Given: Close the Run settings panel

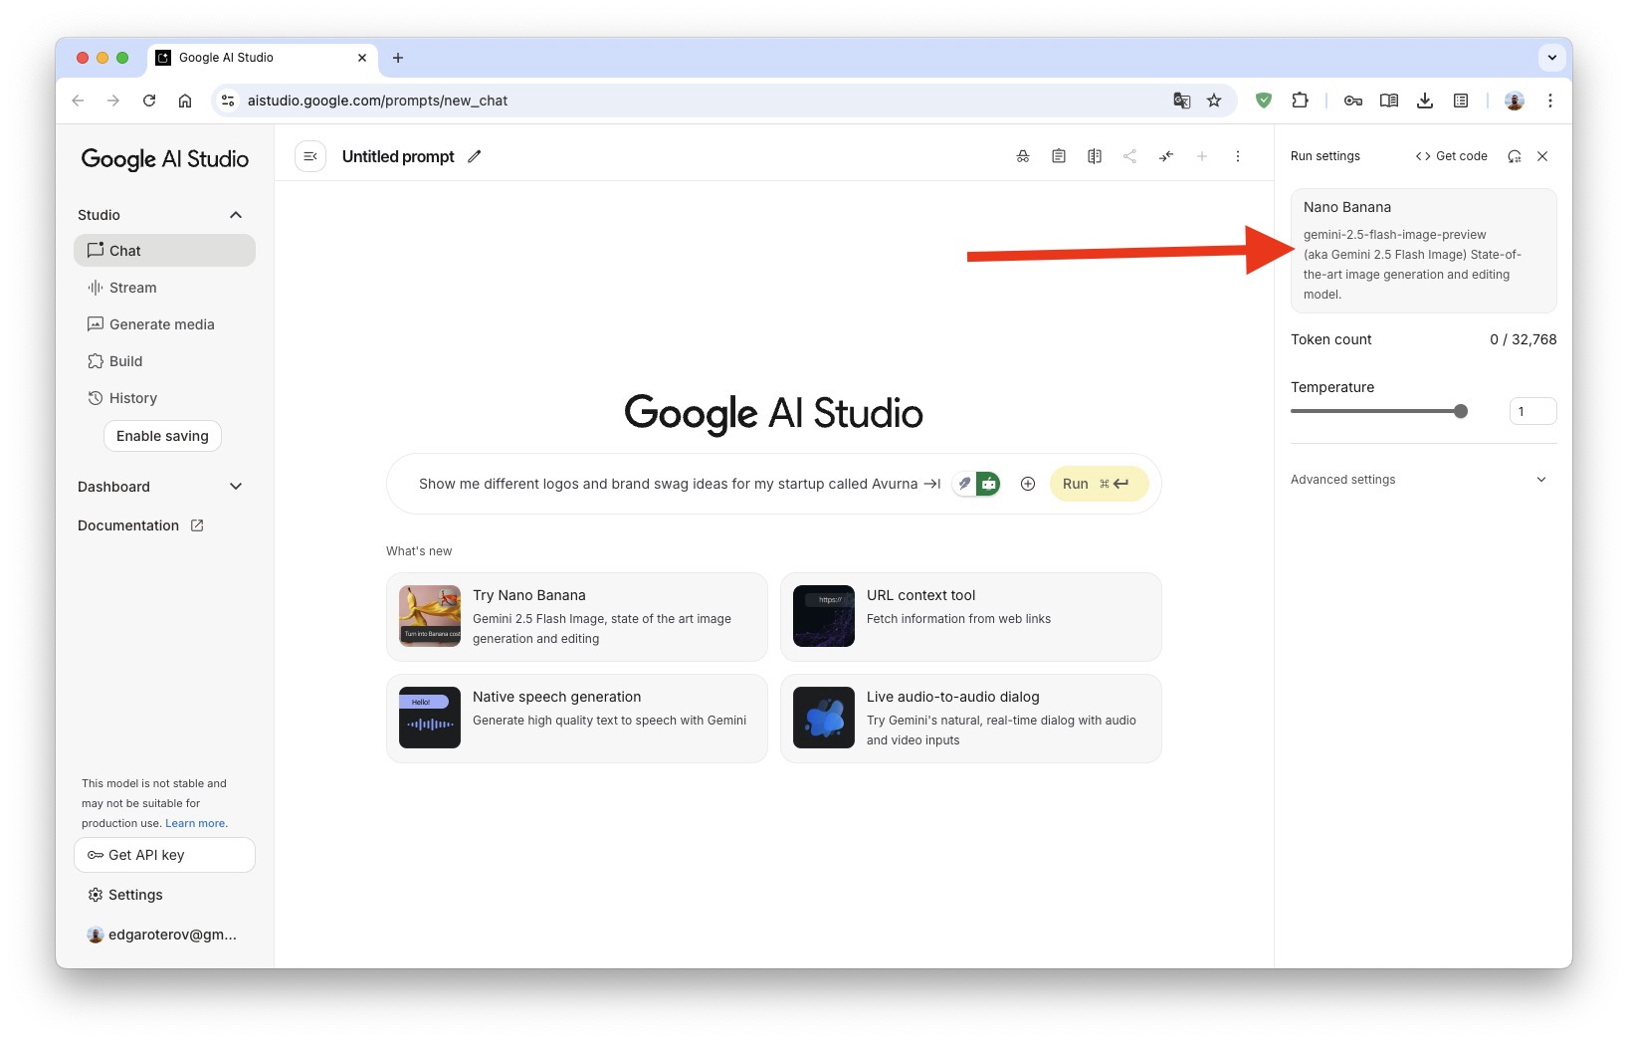Looking at the screenshot, I should pyautogui.click(x=1542, y=156).
